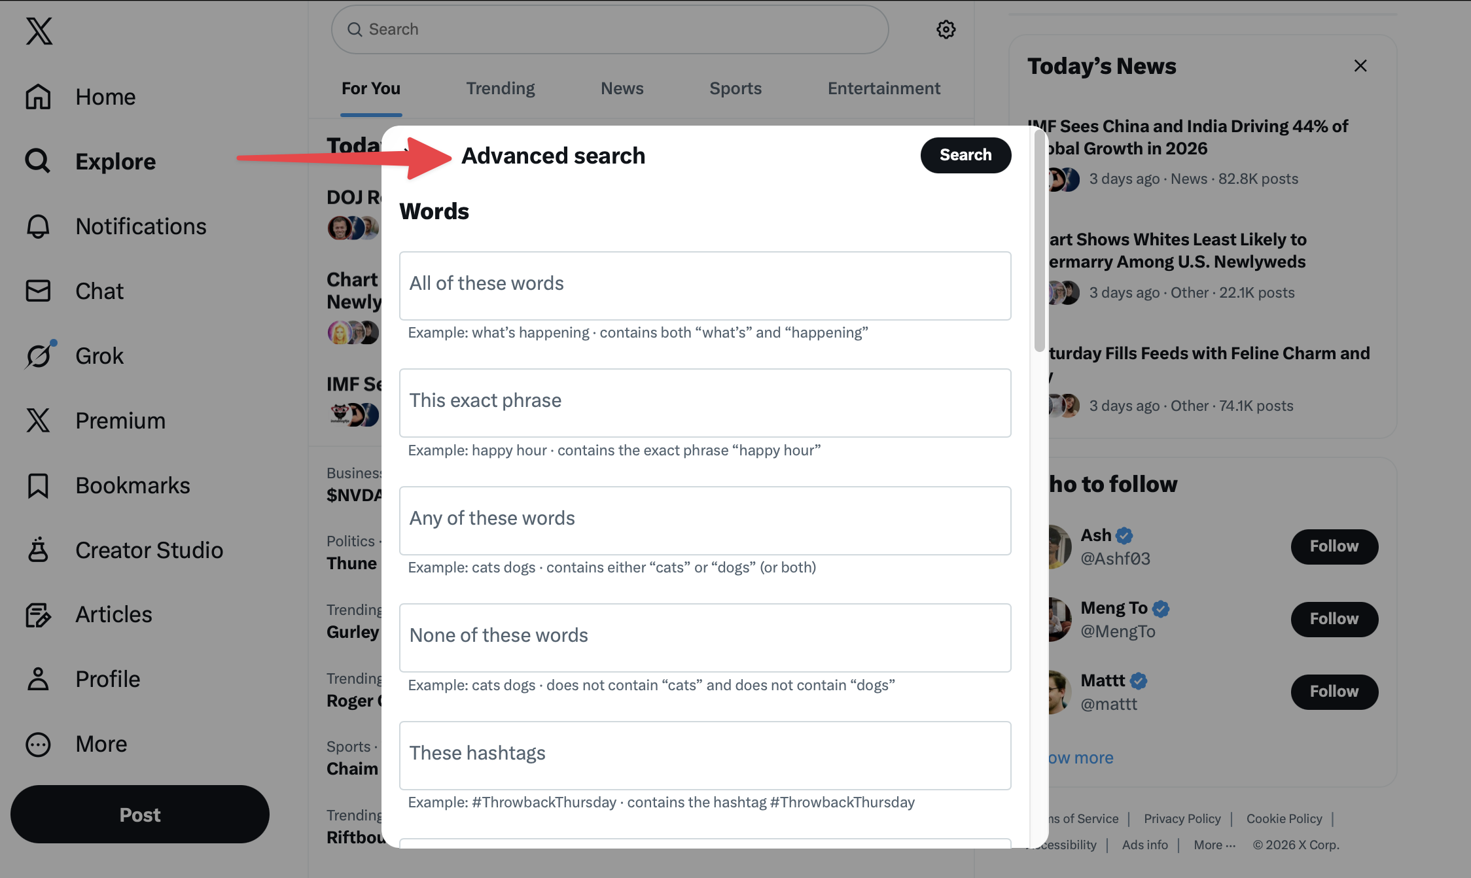This screenshot has width=1471, height=878.
Task: Open the Home feed from the sidebar
Action: point(105,96)
